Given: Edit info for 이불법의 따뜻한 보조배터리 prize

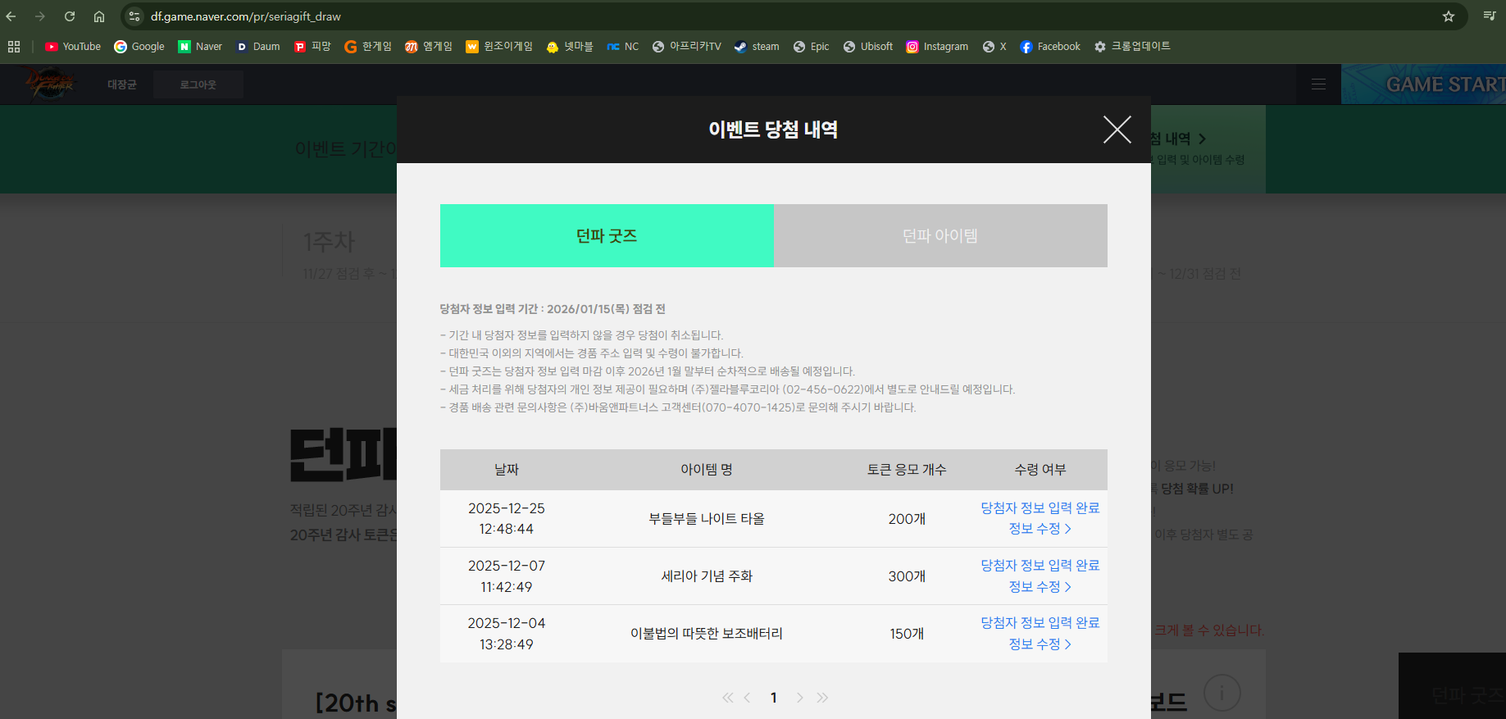Looking at the screenshot, I should point(1040,644).
